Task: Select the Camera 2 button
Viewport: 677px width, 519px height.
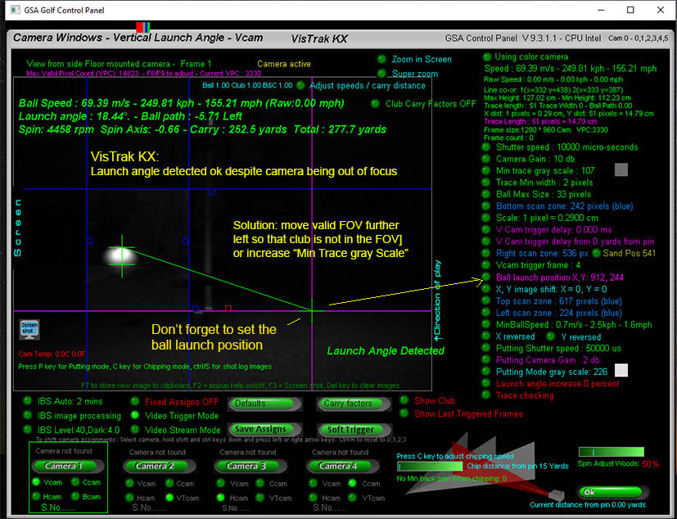Action: [x=159, y=466]
